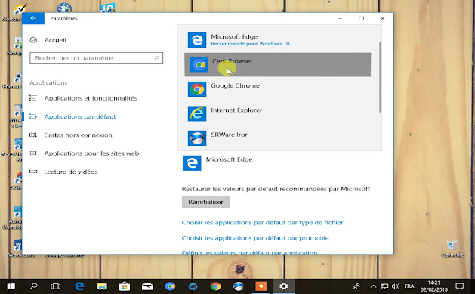
Task: Open the Windows Start menu
Action: [11, 286]
